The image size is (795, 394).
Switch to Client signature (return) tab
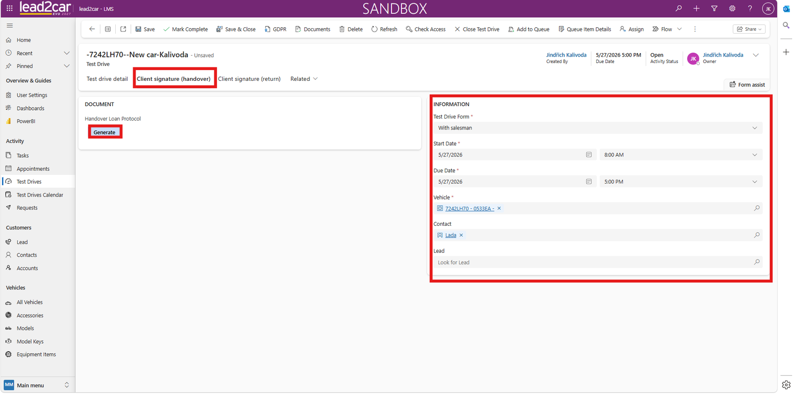pyautogui.click(x=249, y=79)
